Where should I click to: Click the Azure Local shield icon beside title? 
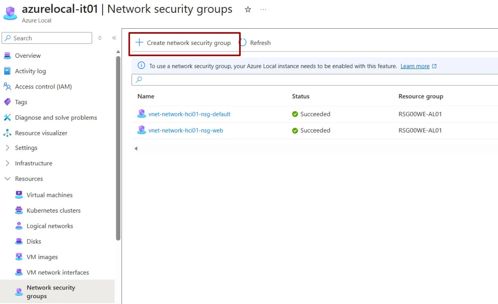10,12
